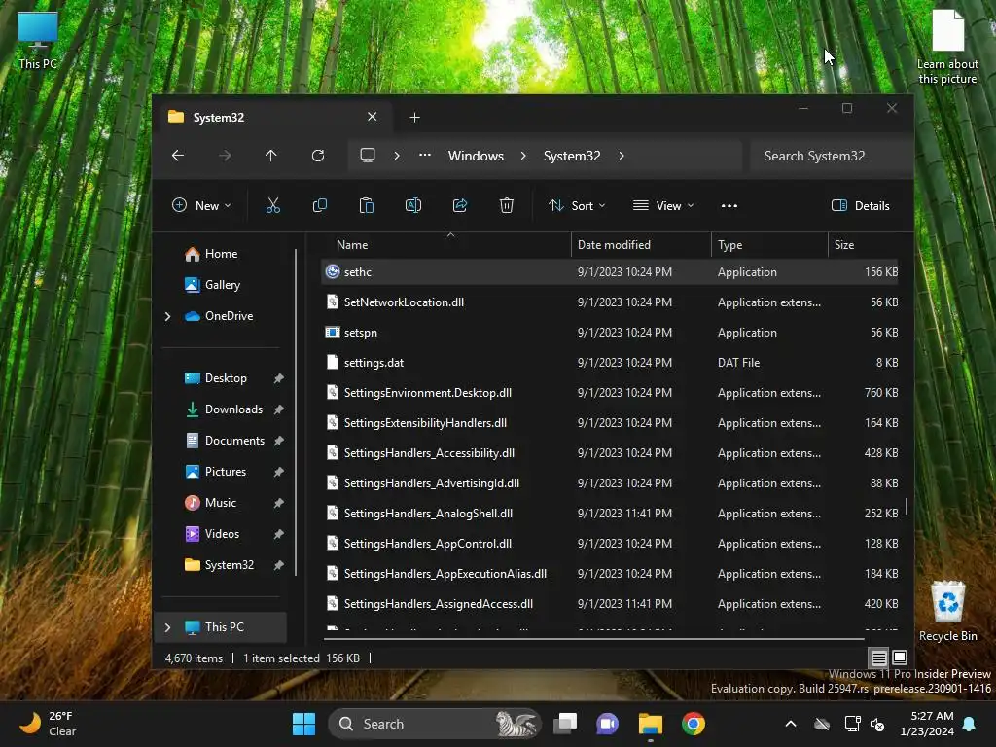Open Documents in the navigation pane
This screenshot has height=747, width=996.
click(x=234, y=441)
